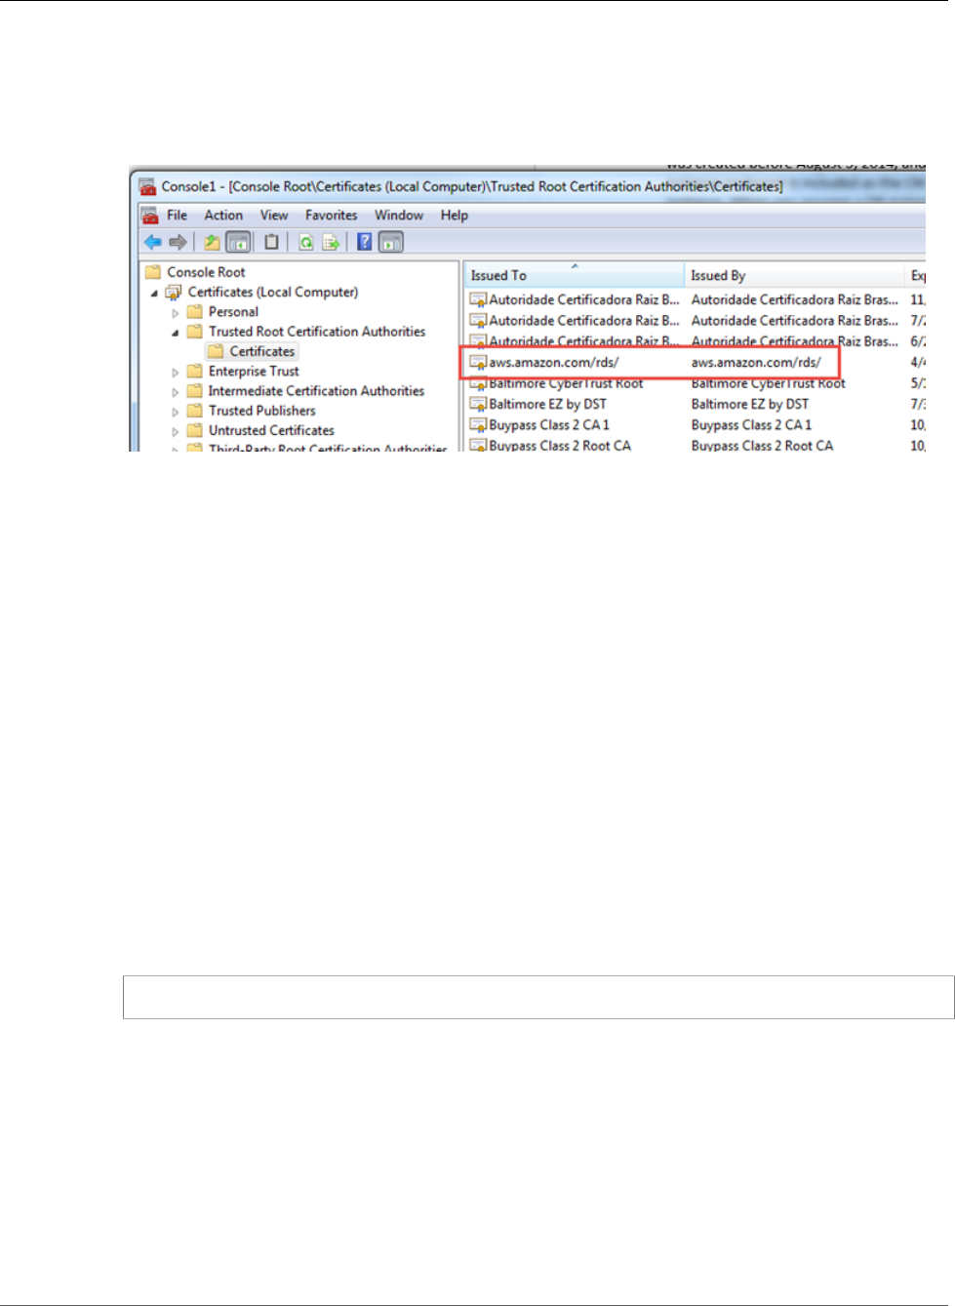Select Intermediate Certification Authorities label

(316, 391)
